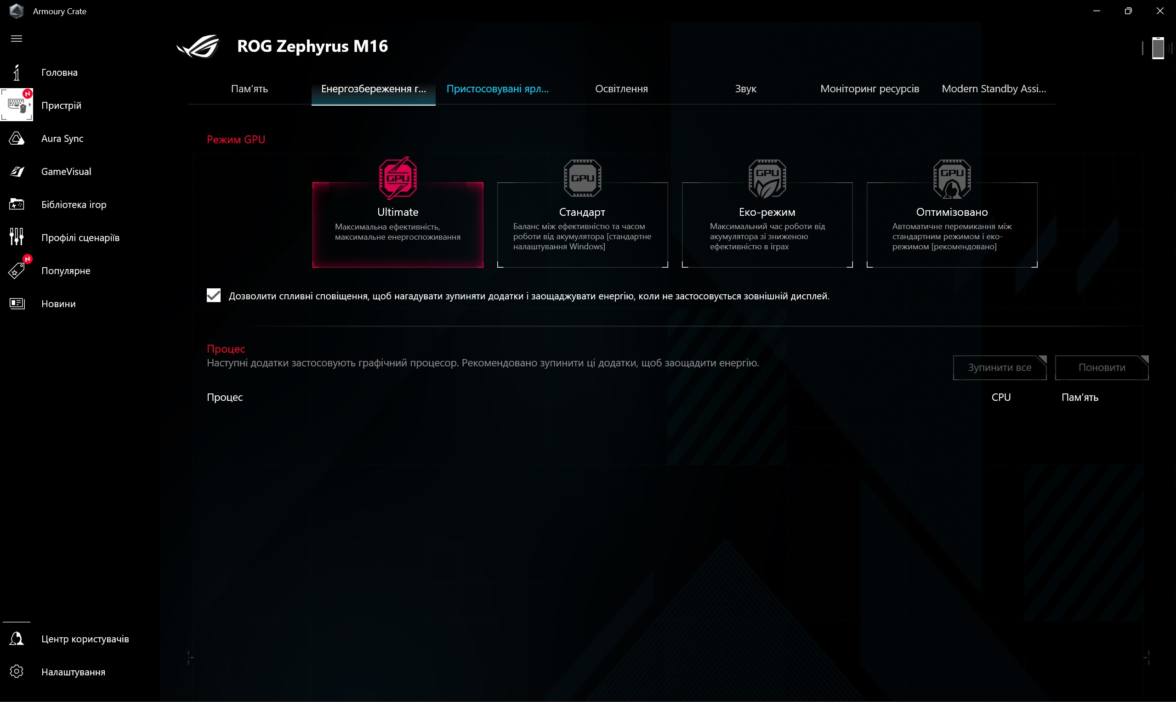1176x702 pixels.
Task: Switch to the Освітлення tab
Action: [x=621, y=89]
